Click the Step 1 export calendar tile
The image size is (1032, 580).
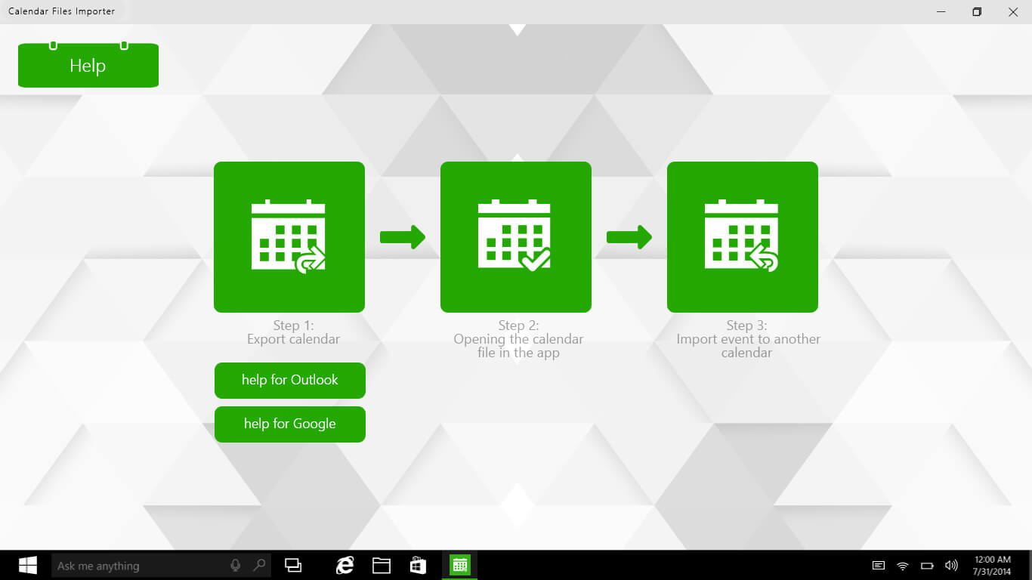click(289, 237)
